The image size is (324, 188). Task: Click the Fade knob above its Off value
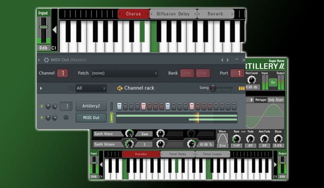[x=250, y=139]
